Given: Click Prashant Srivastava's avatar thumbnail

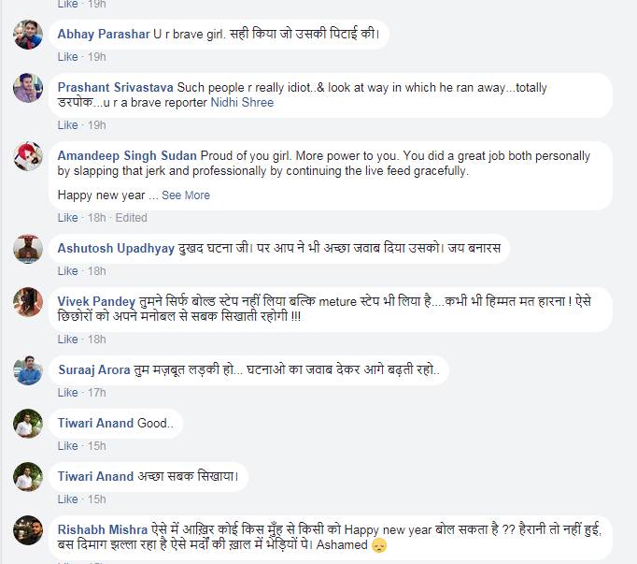Looking at the screenshot, I should coord(28,88).
